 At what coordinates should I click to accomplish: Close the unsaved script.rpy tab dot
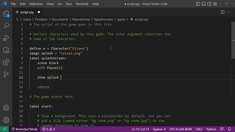[x=39, y=12]
